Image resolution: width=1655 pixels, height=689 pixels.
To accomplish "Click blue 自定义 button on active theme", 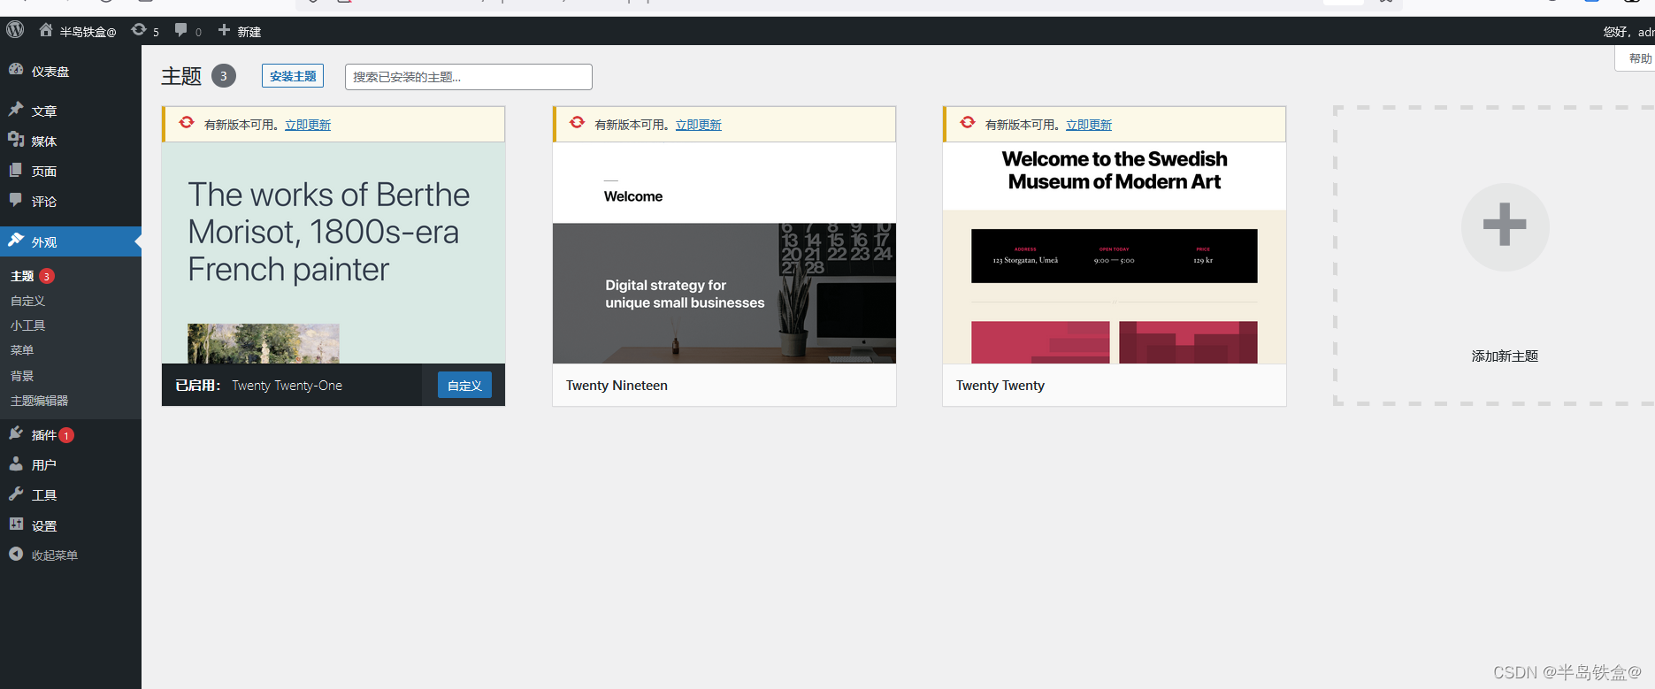I will pos(464,385).
